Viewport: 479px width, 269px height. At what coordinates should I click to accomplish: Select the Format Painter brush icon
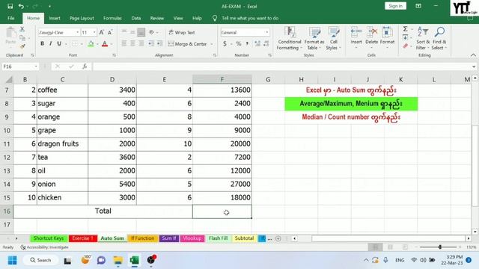click(22, 46)
